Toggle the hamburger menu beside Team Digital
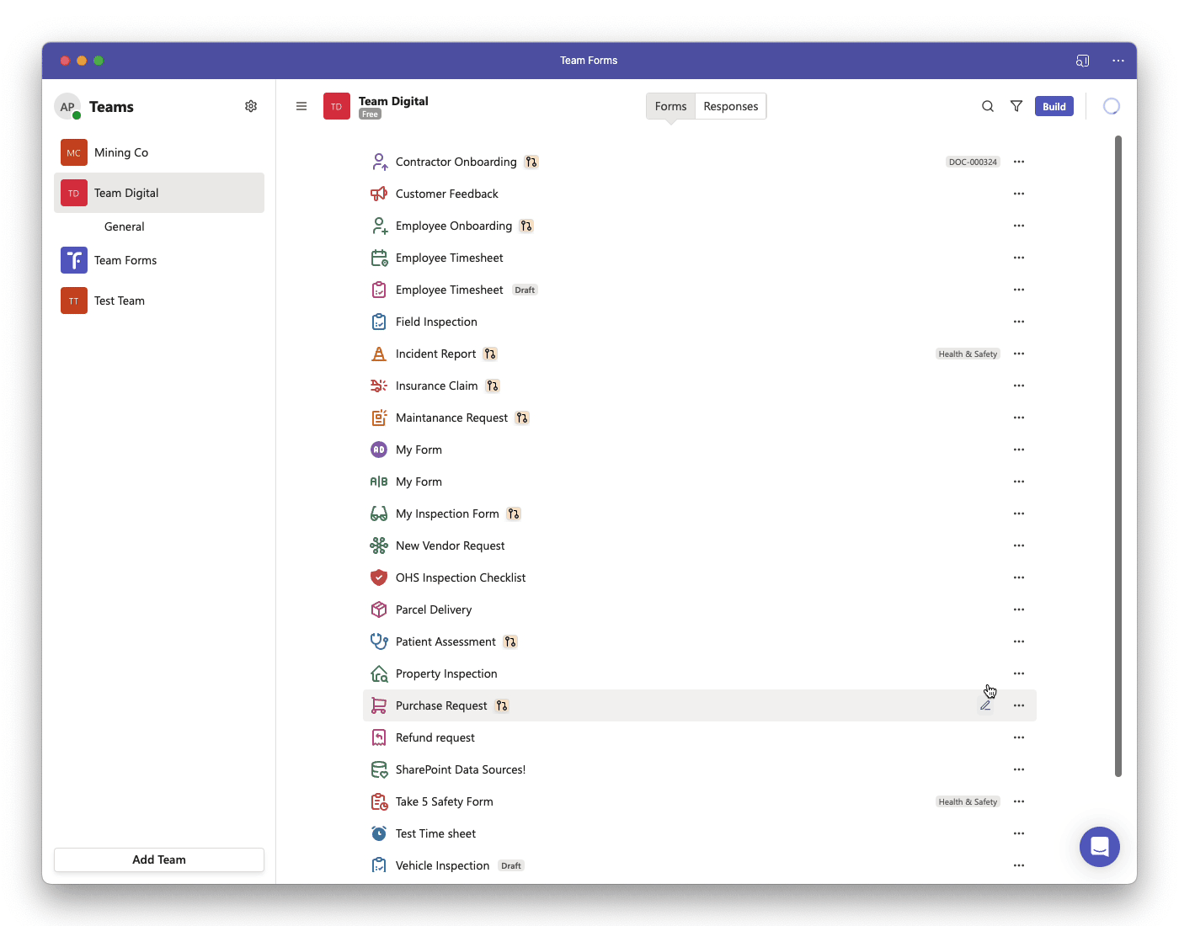Screen dimensions: 1179x926 [301, 106]
